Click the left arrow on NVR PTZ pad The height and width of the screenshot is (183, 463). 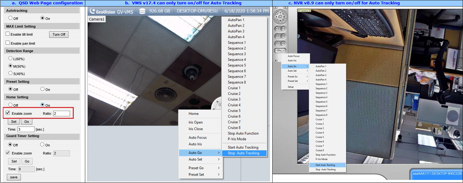click(x=276, y=16)
